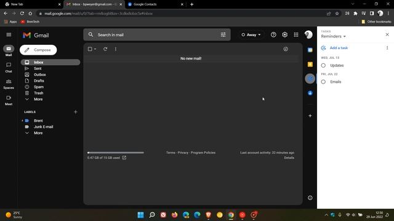Click input tools icon in mail toolbar
This screenshot has height=221, width=394.
(x=286, y=49)
